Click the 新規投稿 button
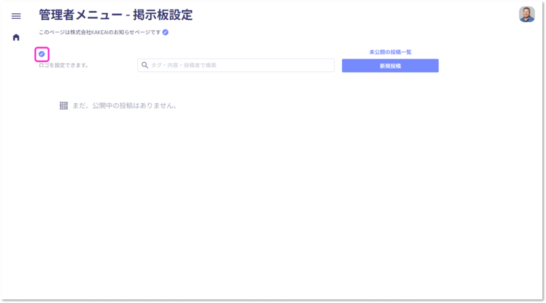This screenshot has width=546, height=303. tap(390, 65)
